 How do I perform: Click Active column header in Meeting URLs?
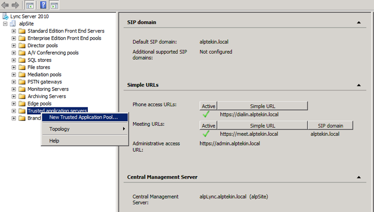208,126
